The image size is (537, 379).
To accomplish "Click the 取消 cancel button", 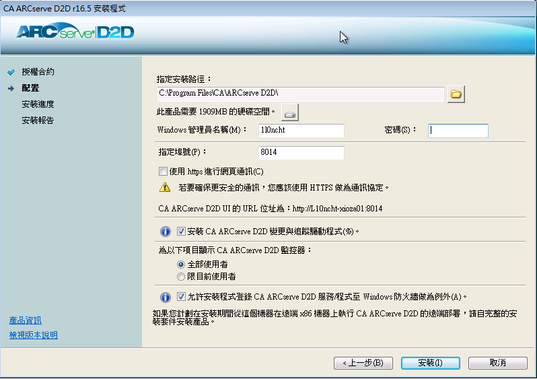I will coord(497,363).
